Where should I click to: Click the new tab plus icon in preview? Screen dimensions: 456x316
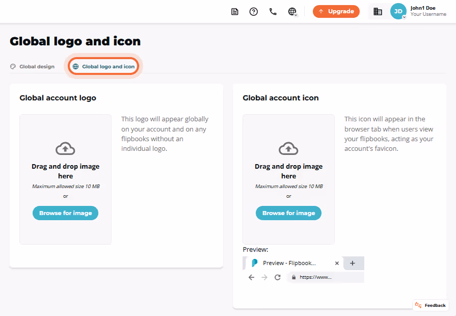353,263
